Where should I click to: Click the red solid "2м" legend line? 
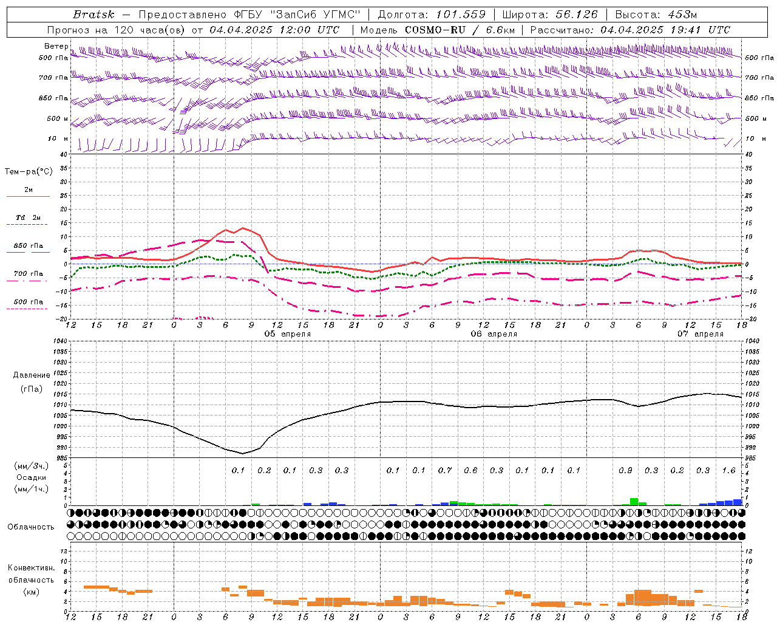pos(28,197)
